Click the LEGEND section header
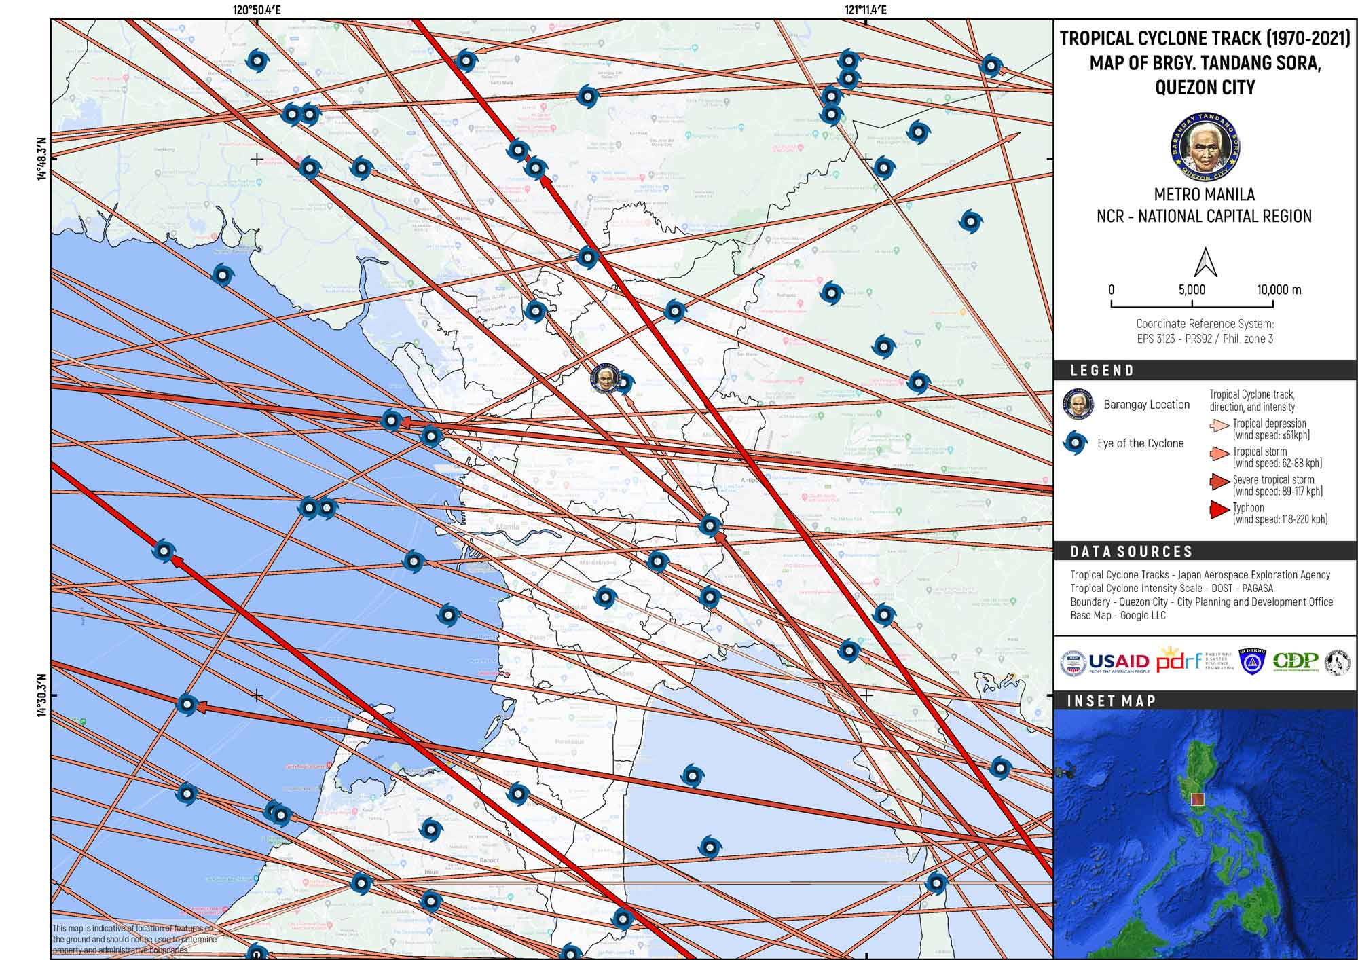Screen dimensions: 1358x960 (1102, 371)
